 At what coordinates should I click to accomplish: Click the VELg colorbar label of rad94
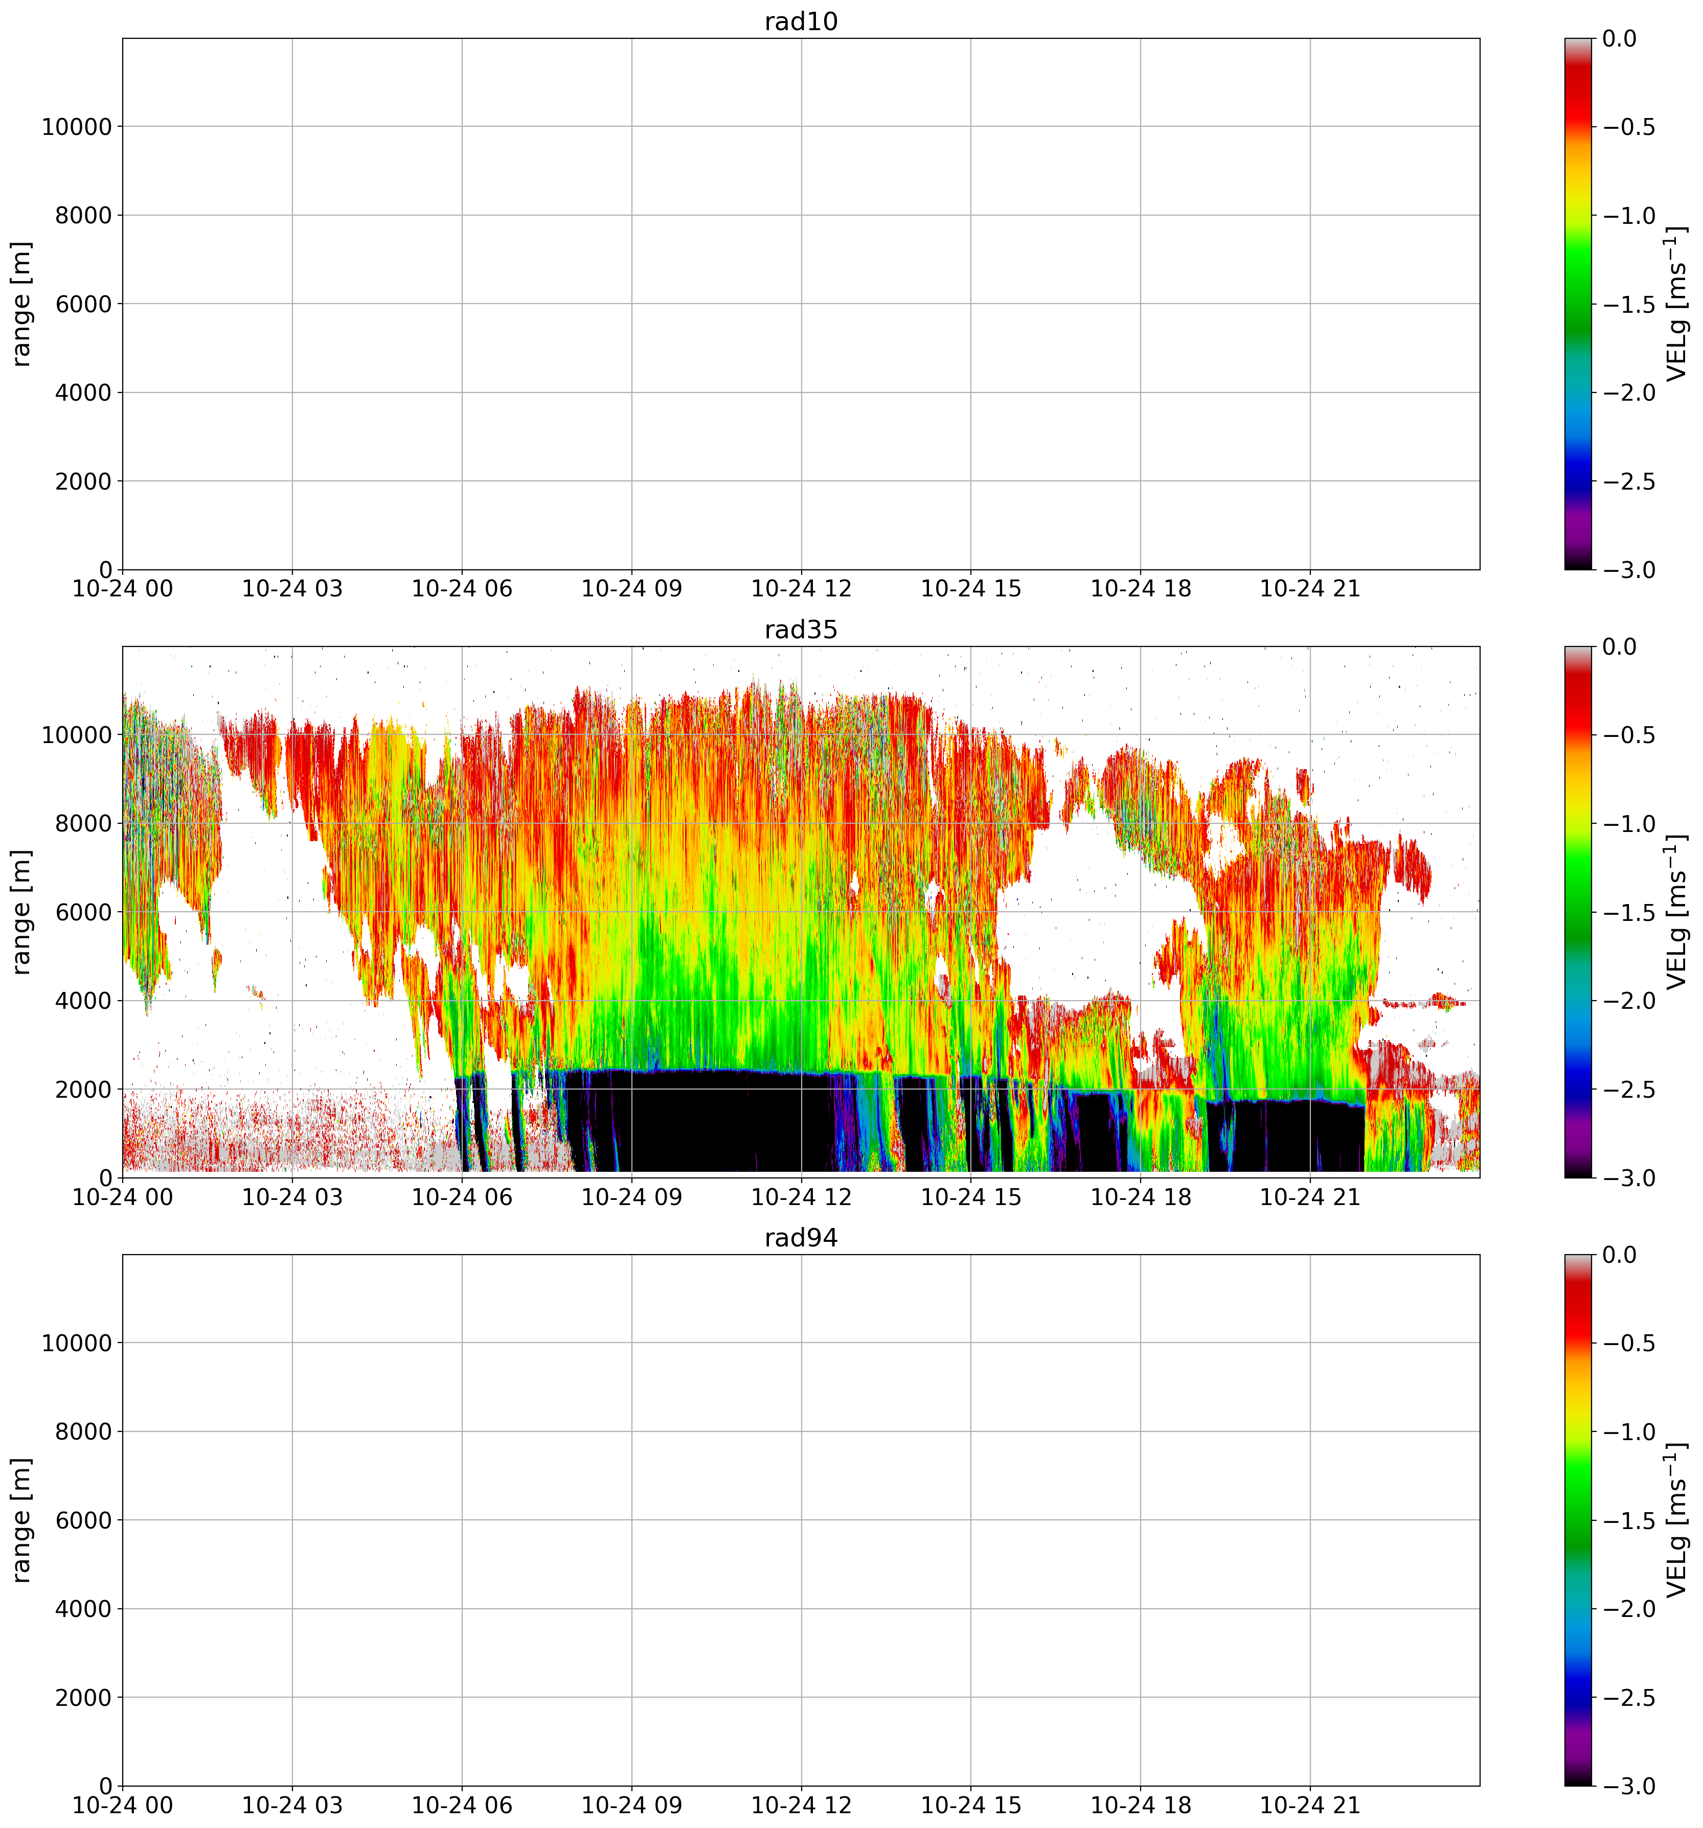point(1676,1520)
